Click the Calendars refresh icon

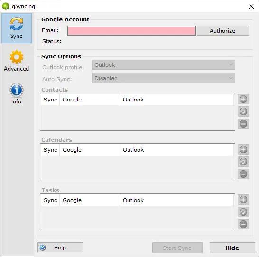pos(243,162)
